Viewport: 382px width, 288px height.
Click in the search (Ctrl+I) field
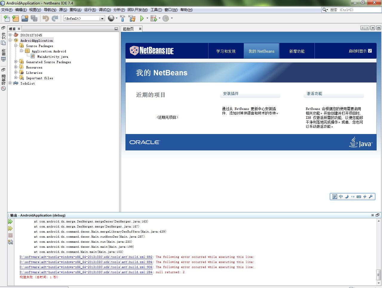point(355,10)
